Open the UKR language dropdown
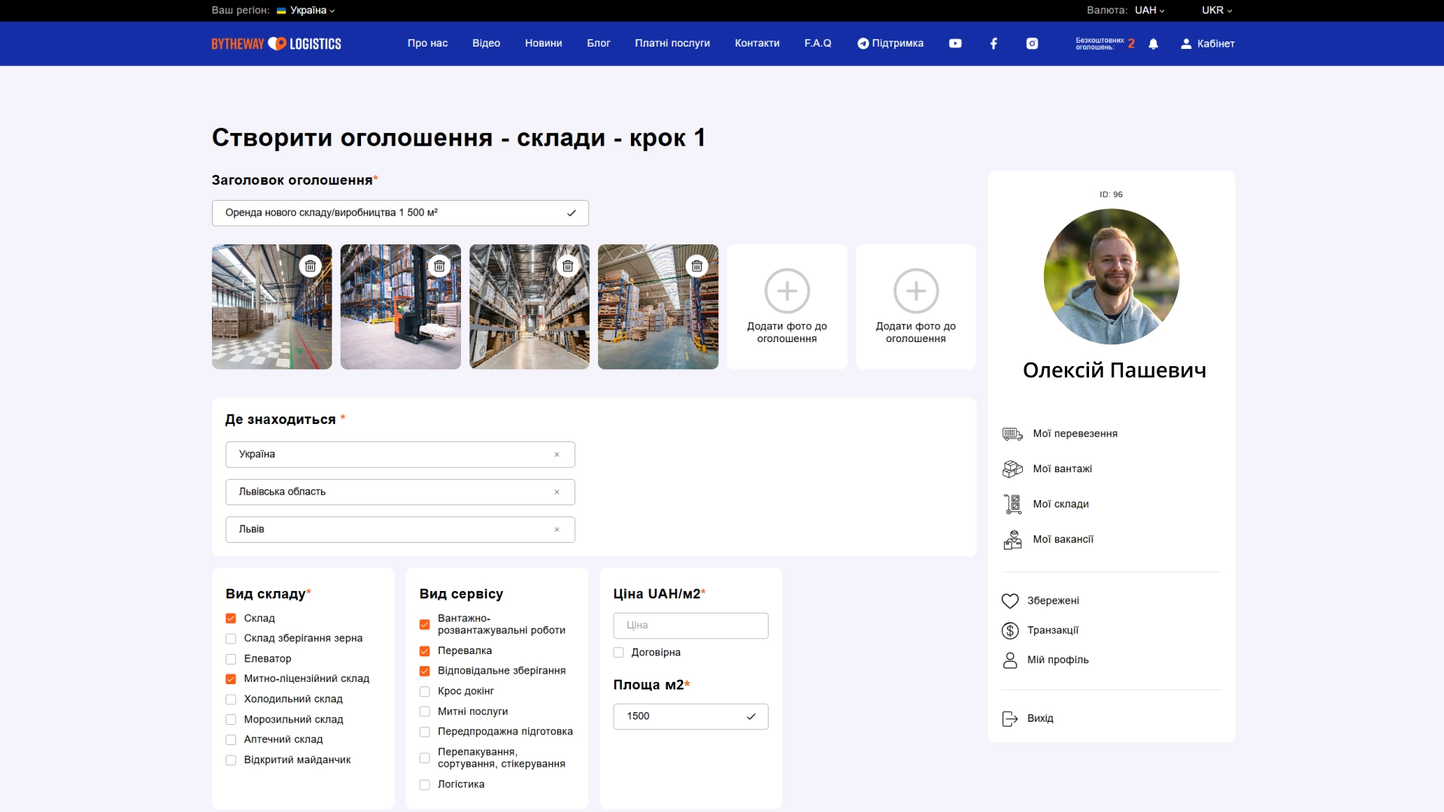 1216,11
